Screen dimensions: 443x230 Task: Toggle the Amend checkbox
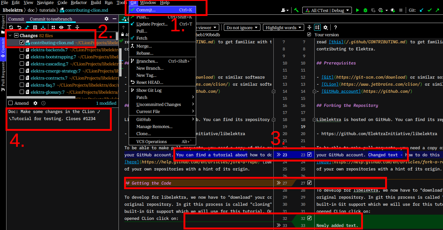(x=10, y=103)
